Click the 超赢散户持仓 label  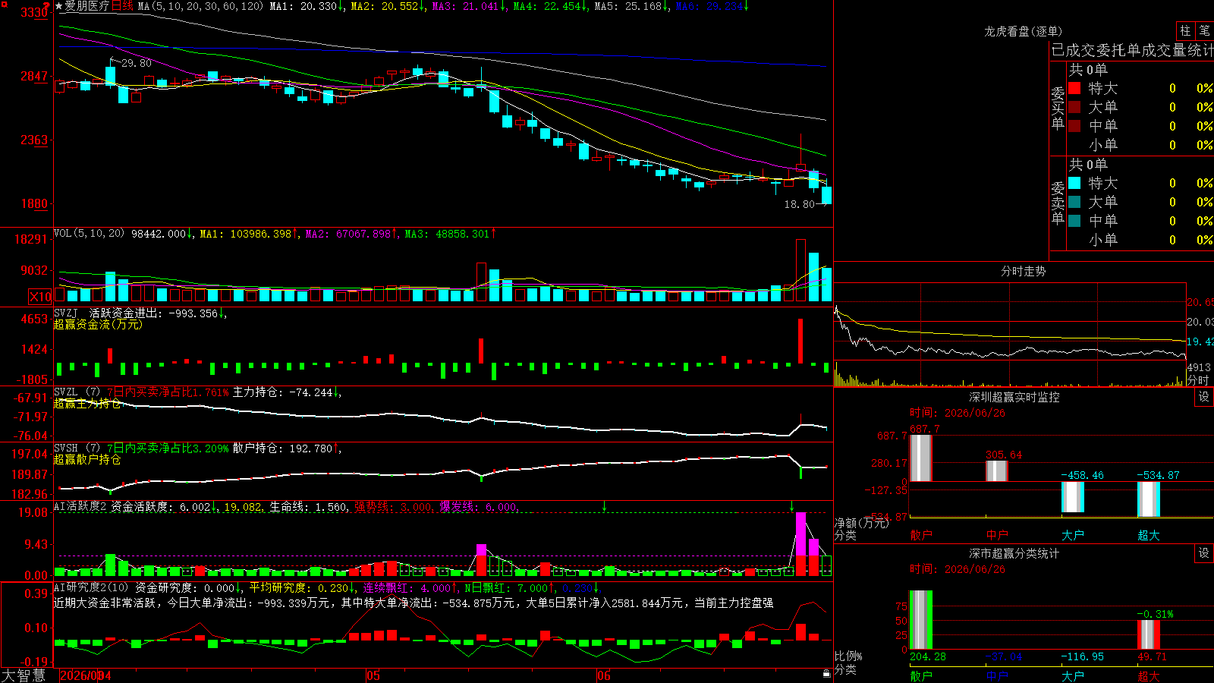[x=87, y=459]
